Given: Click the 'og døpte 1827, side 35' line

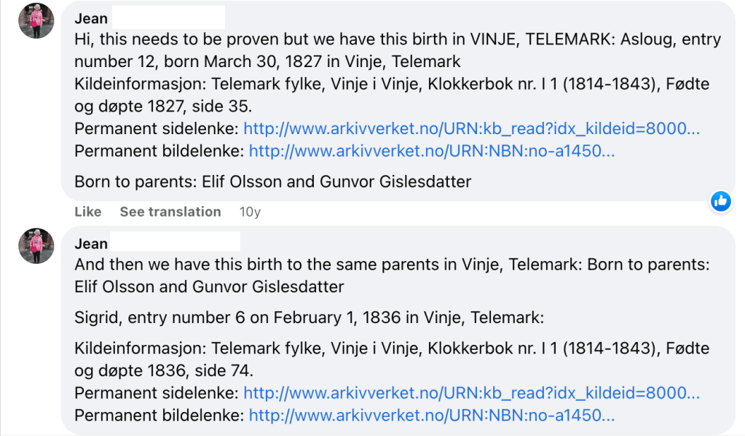Looking at the screenshot, I should coord(163,106).
